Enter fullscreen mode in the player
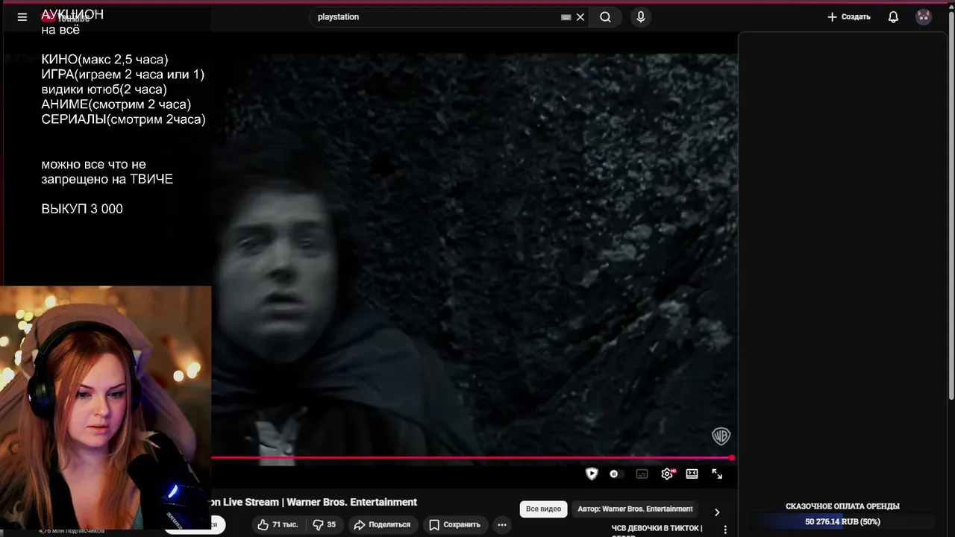The image size is (955, 537). (x=717, y=474)
